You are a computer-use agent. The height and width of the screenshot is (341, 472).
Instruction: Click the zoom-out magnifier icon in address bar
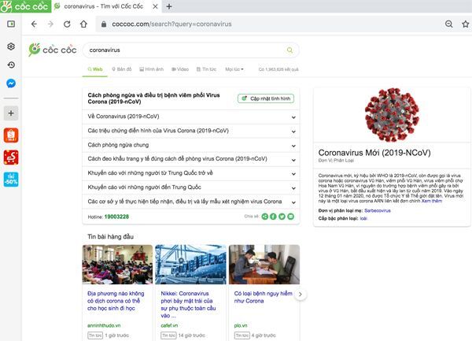point(449,24)
